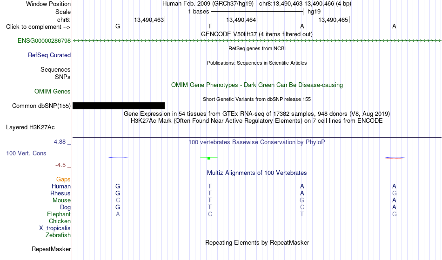Click the Gaps row label

pyautogui.click(x=63, y=180)
